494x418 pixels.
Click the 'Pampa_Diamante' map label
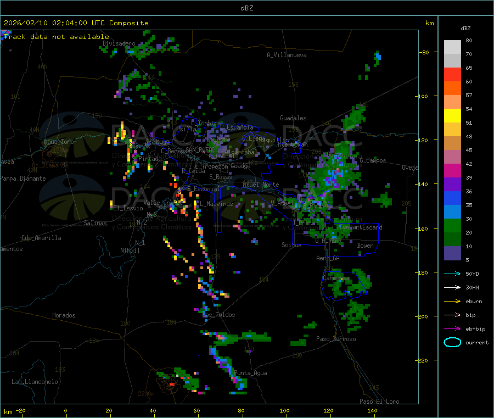point(23,179)
